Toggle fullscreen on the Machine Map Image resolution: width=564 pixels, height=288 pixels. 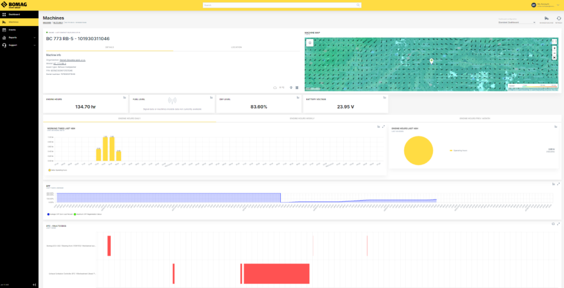(x=554, y=42)
